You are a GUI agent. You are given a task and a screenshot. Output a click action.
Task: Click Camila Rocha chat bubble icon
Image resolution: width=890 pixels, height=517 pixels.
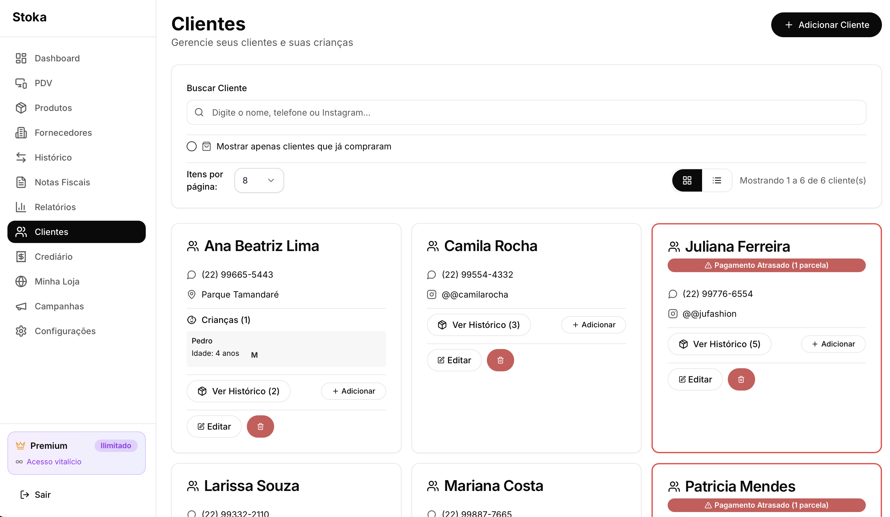click(x=432, y=275)
